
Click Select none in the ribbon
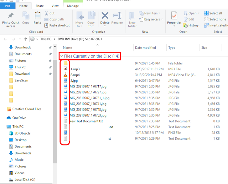click(215, 19)
